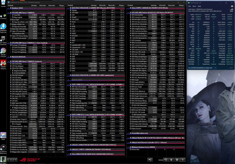Expand the MediaTek Wi-Fi 6E network group
Image resolution: width=235 pixels, height=164 pixels.
tap(128, 138)
